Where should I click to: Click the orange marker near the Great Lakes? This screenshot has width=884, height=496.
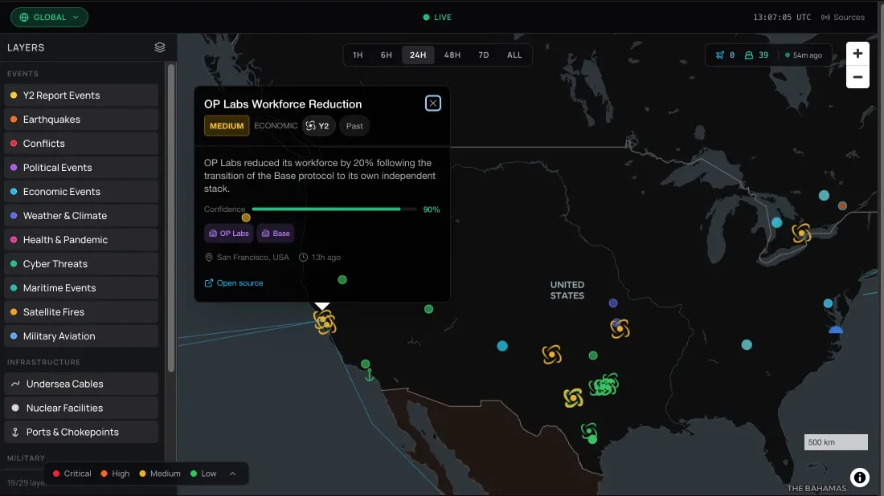pyautogui.click(x=842, y=206)
